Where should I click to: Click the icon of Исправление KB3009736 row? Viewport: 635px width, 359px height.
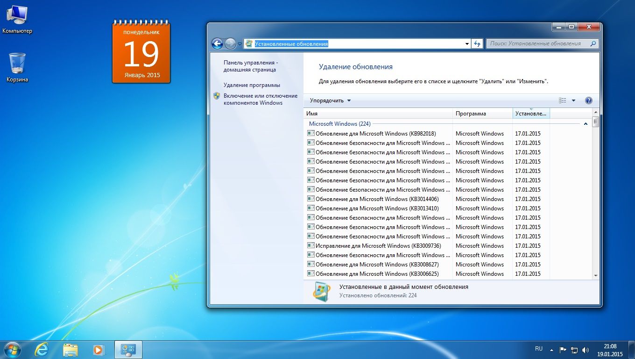tap(310, 245)
